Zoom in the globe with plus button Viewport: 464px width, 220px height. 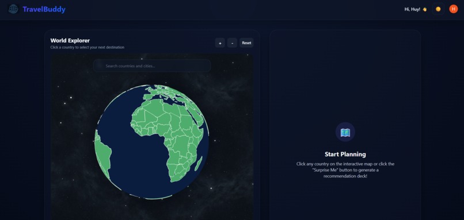pos(220,43)
